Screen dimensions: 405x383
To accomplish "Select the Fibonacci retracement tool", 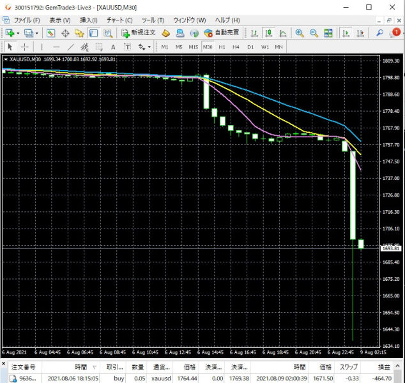I will [99, 47].
